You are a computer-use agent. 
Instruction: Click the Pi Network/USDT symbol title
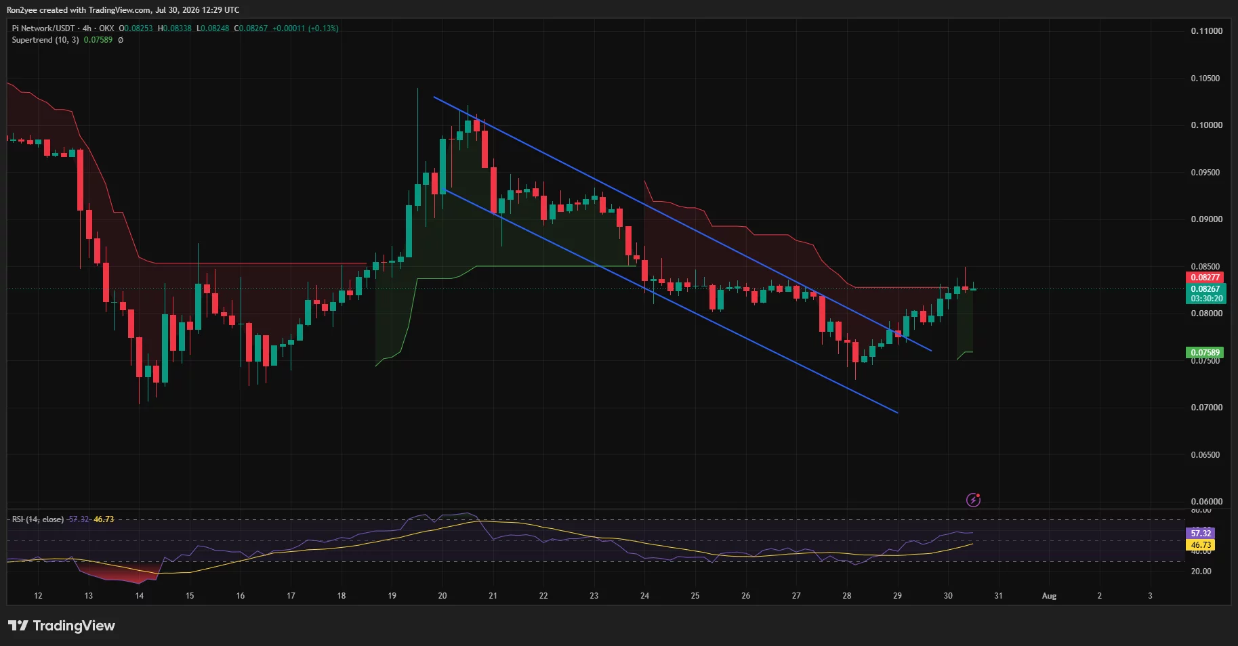[43, 28]
